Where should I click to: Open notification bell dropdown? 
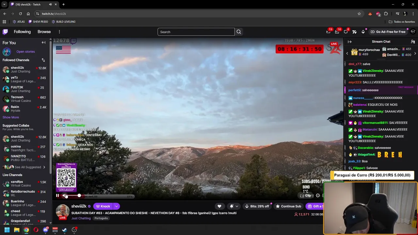(234, 206)
